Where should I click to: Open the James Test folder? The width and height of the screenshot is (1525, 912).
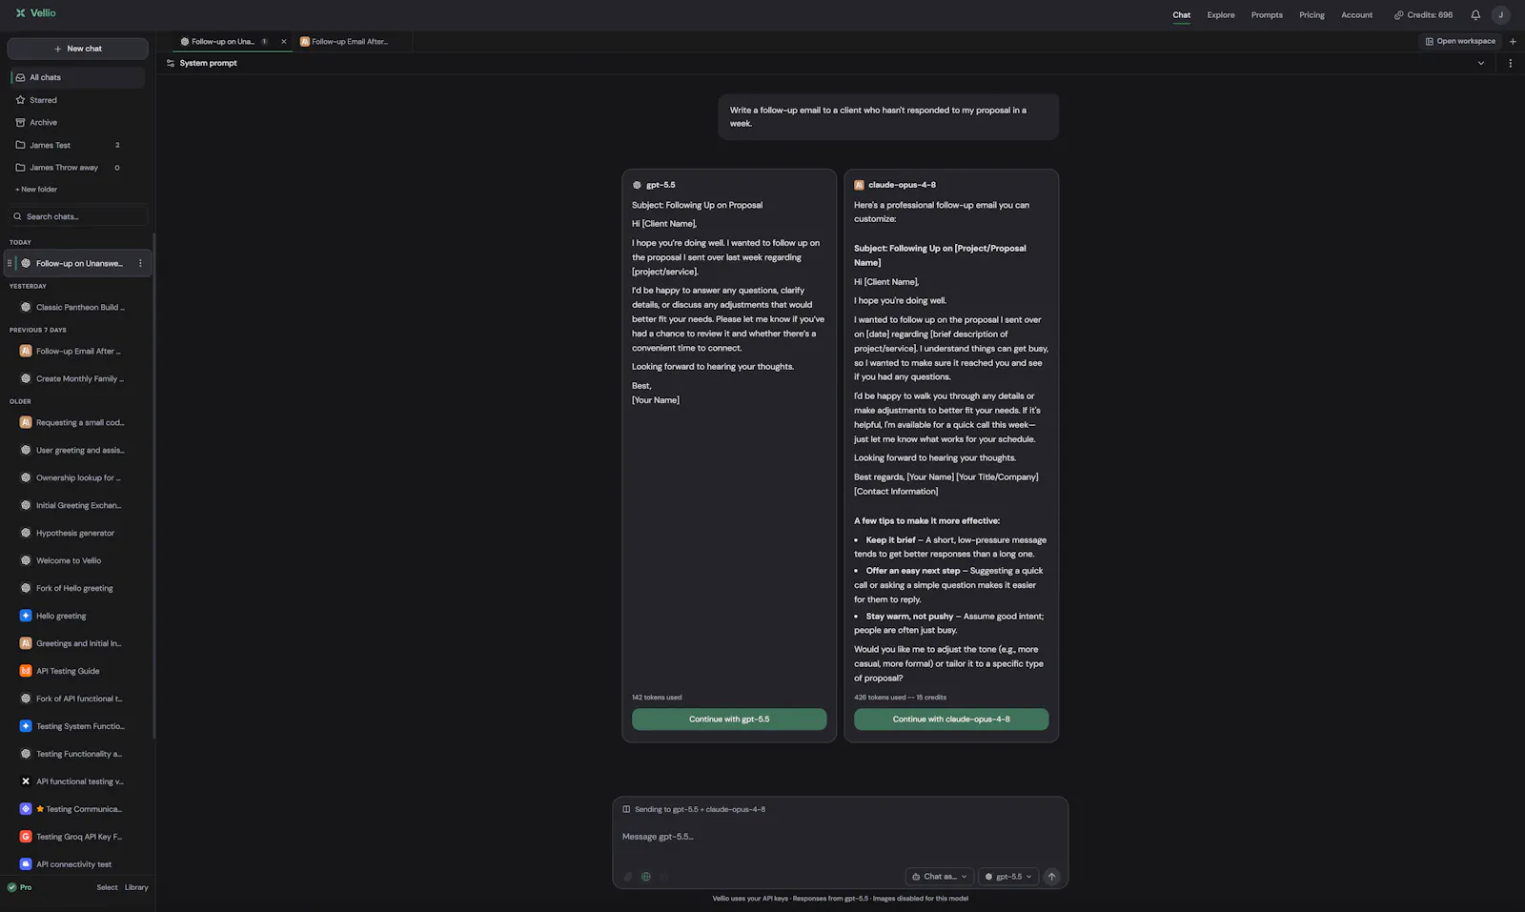point(76,145)
